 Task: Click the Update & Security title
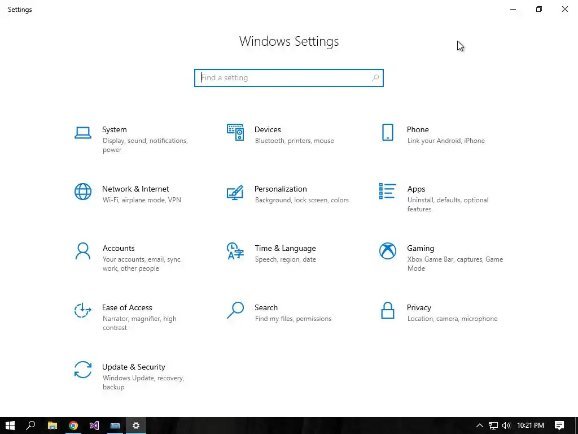(x=133, y=367)
